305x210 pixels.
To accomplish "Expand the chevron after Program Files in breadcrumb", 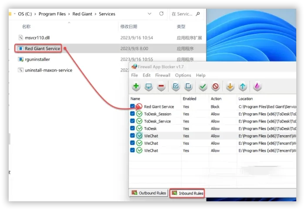I will click(69, 14).
